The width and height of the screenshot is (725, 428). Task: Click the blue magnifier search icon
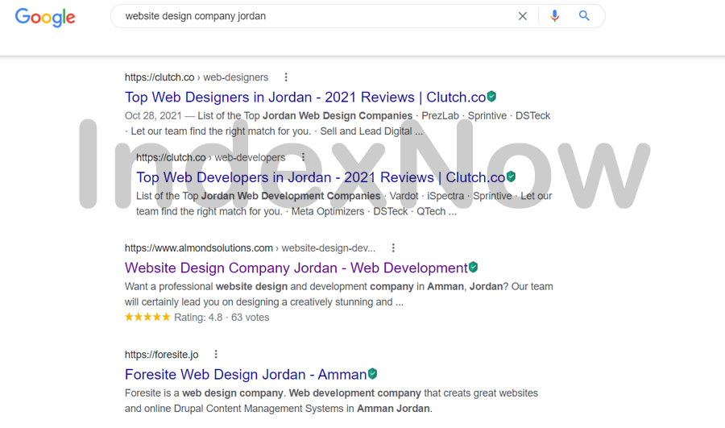tap(584, 16)
